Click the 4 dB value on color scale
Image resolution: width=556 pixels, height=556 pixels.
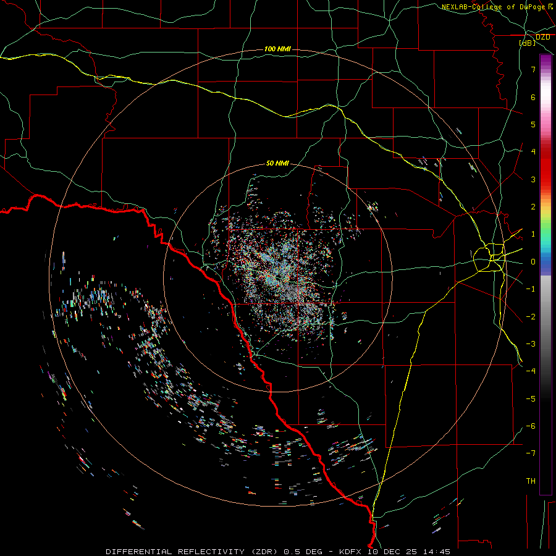click(x=533, y=152)
